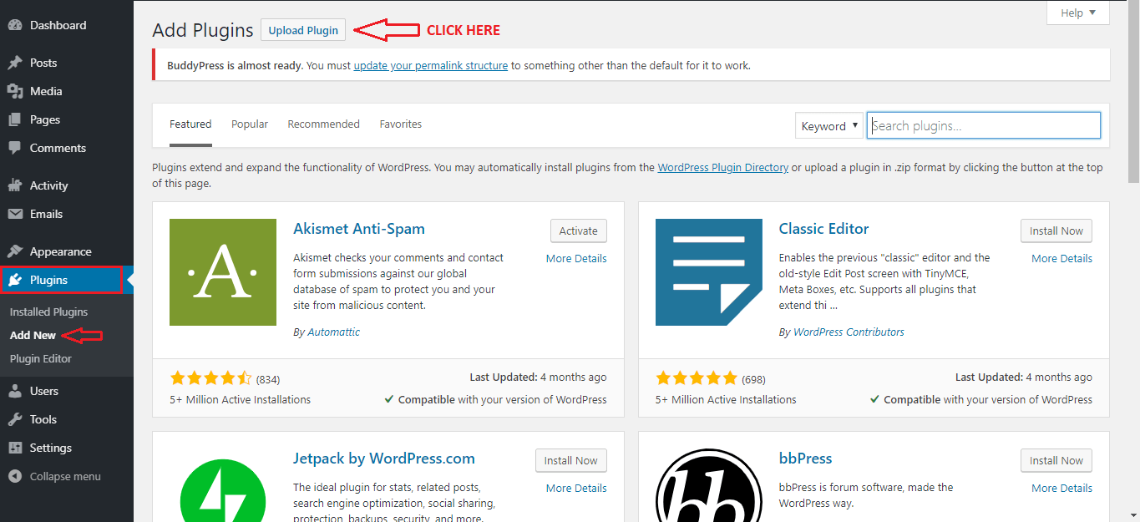Open More Details for Akismet Anti-Spam
Image resolution: width=1140 pixels, height=522 pixels.
pyautogui.click(x=576, y=259)
